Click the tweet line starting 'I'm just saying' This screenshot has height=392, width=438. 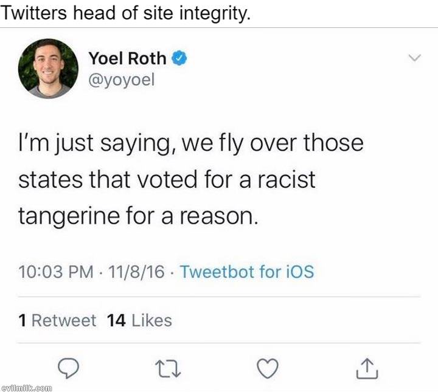pyautogui.click(x=190, y=144)
